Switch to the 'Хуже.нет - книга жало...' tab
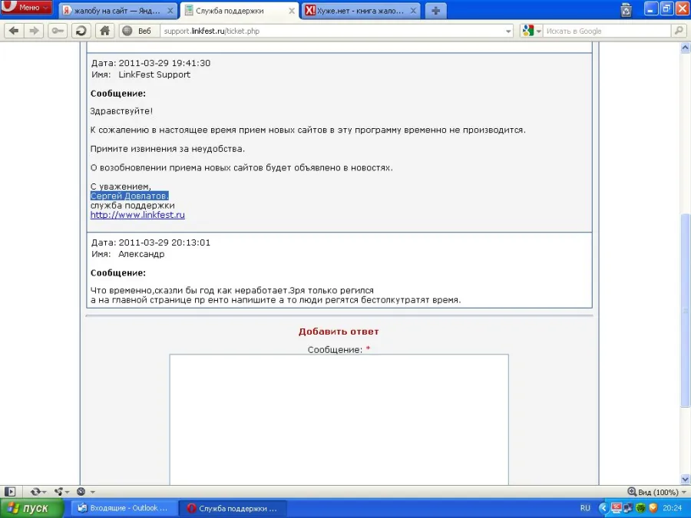Screen dimensions: 691x518 coord(361,11)
